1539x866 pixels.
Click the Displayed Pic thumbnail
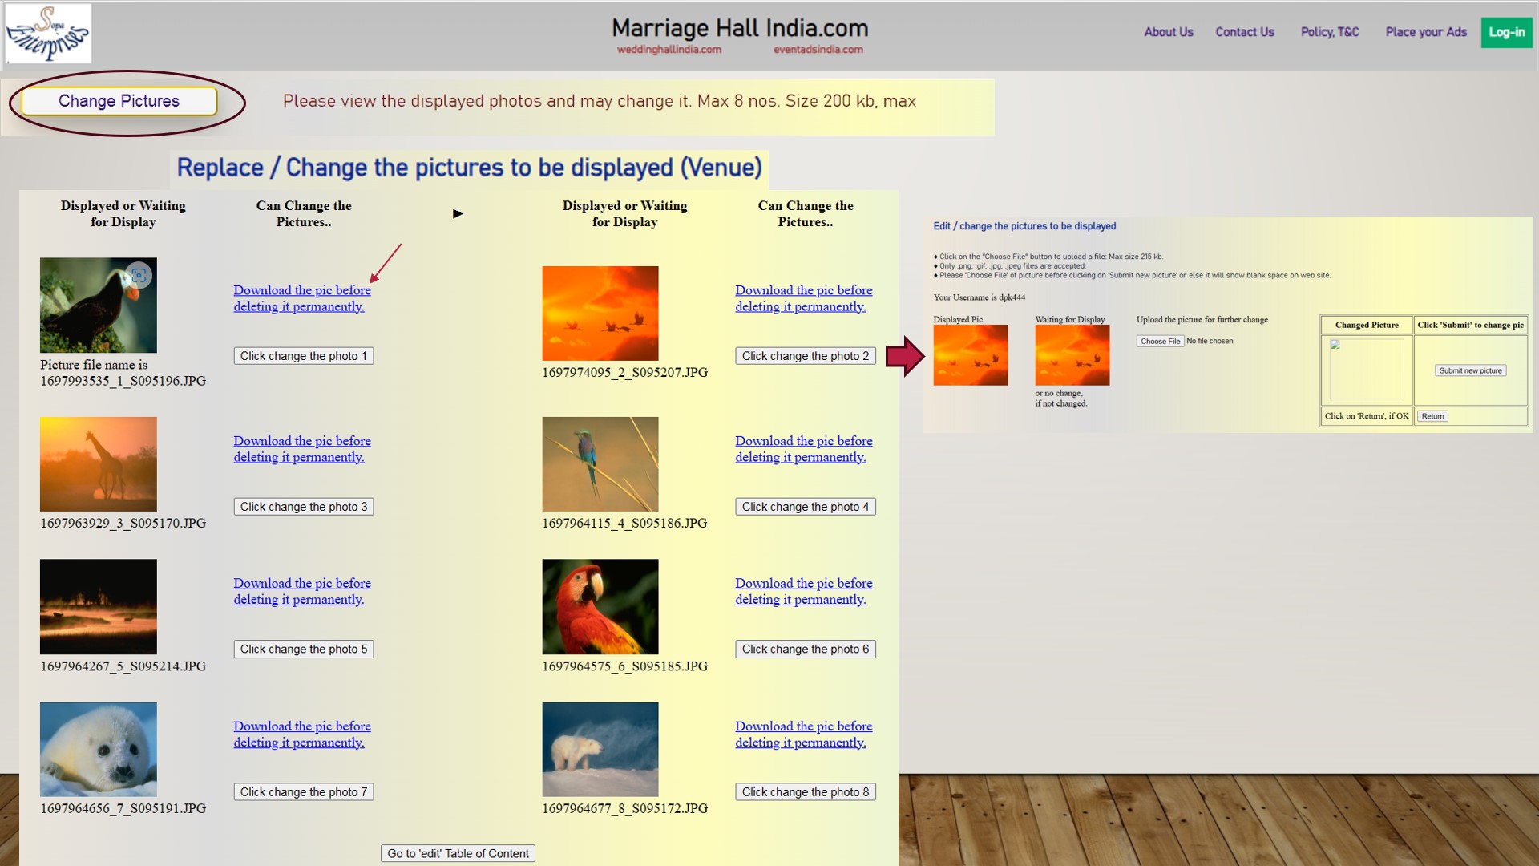(971, 355)
